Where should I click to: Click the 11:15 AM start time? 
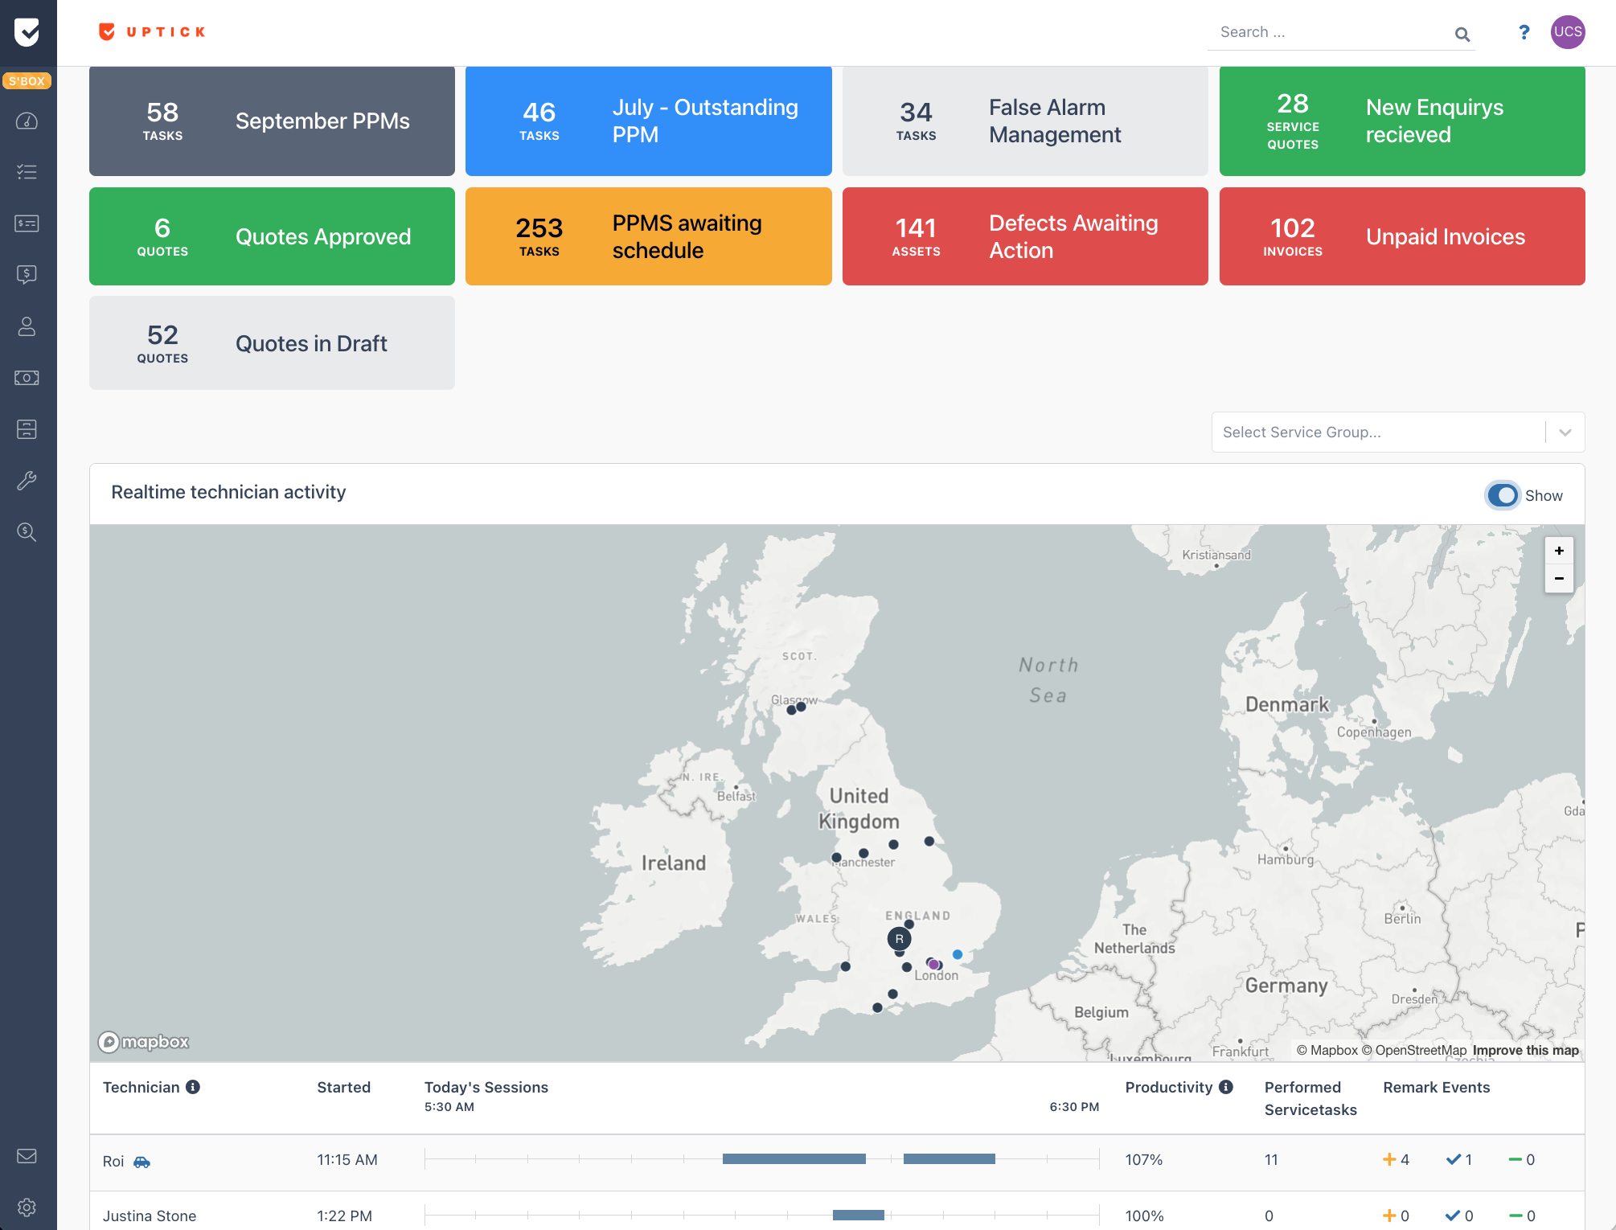click(x=347, y=1159)
